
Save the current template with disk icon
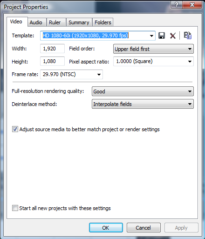point(162,35)
